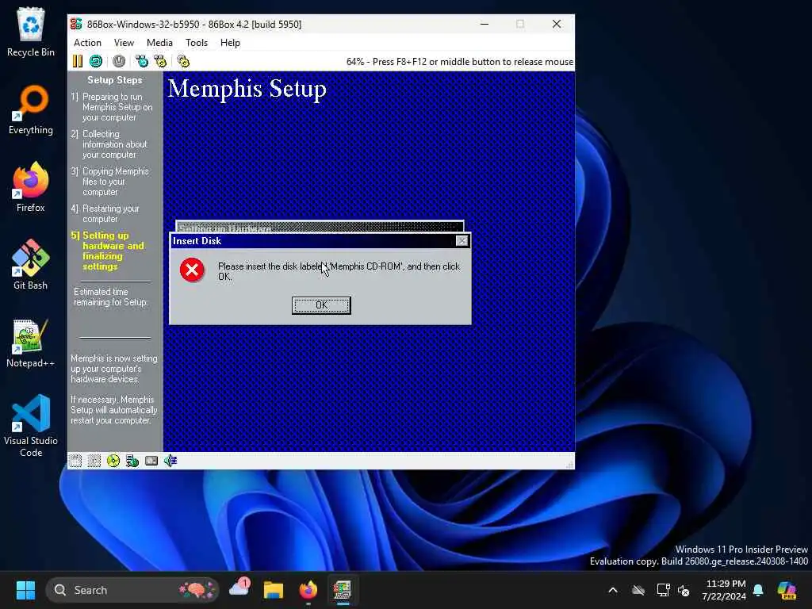Viewport: 812px width, 609px height.
Task: Click 'Estimated time remaining for Setup' text
Action: pyautogui.click(x=110, y=297)
